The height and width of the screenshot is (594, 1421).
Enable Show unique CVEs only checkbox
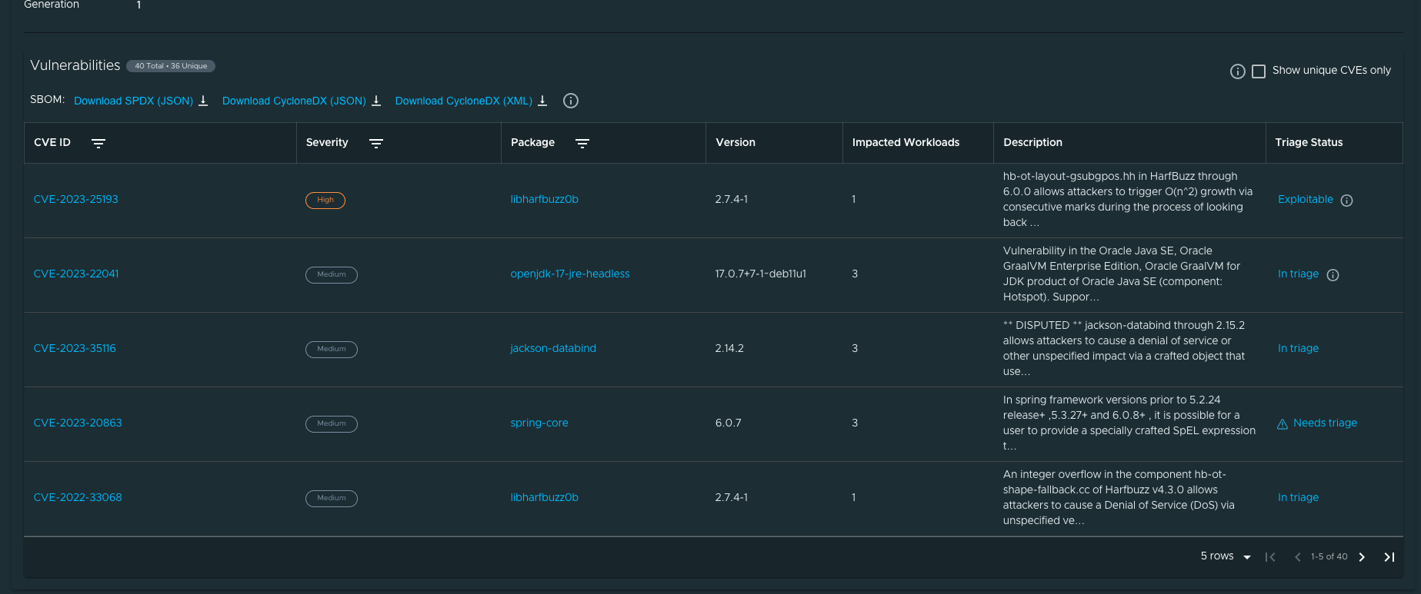1259,71
